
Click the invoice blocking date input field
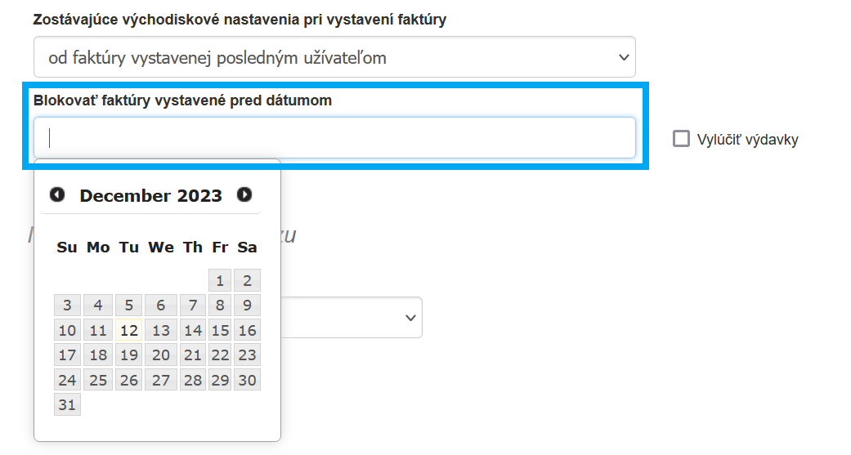coord(334,138)
